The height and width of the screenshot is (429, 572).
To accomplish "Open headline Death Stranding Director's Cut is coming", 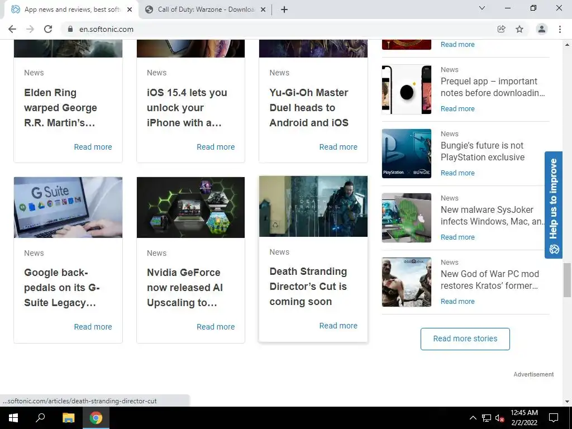I will click(x=308, y=287).
